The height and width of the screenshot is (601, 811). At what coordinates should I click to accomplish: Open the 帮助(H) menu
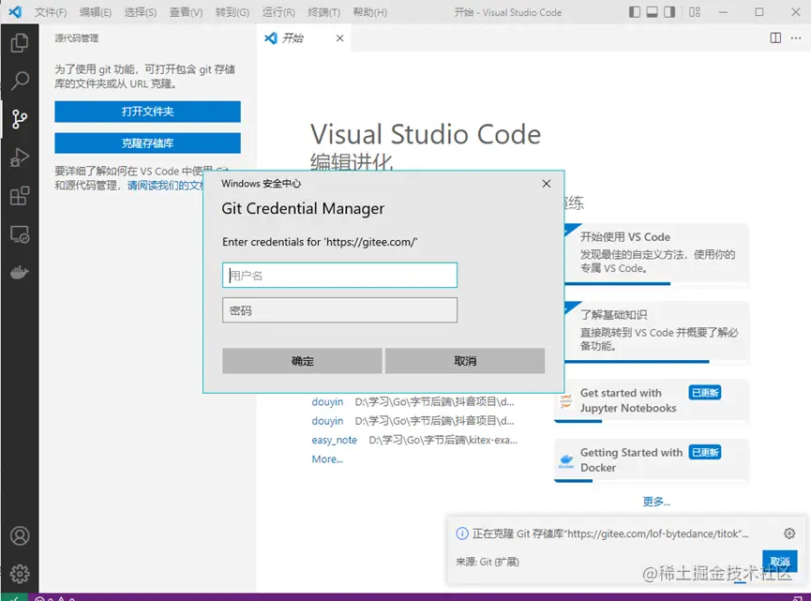[x=369, y=12]
